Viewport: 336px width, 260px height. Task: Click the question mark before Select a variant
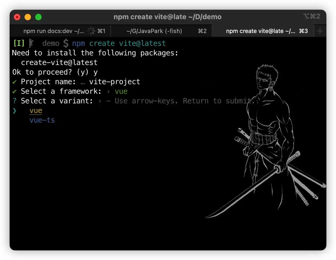click(x=14, y=101)
